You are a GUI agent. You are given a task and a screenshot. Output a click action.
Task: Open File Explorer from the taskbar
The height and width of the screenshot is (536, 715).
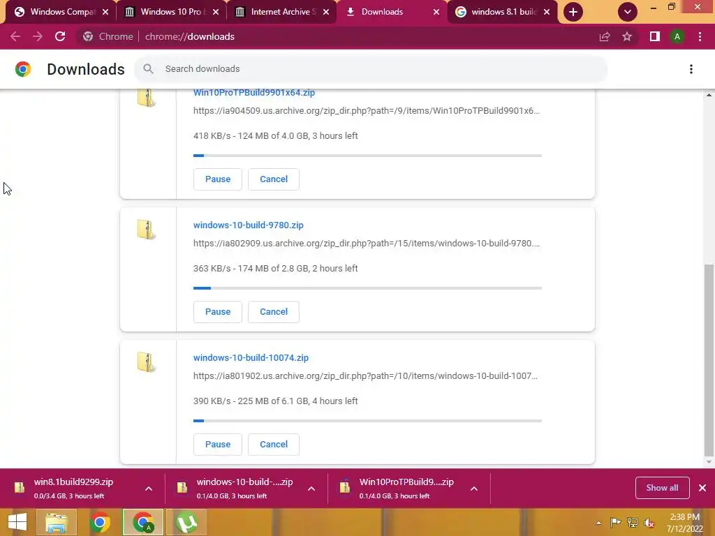(x=56, y=522)
